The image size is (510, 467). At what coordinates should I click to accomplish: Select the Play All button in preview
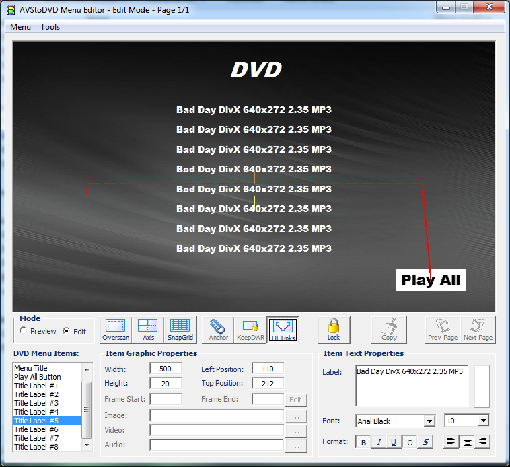431,280
